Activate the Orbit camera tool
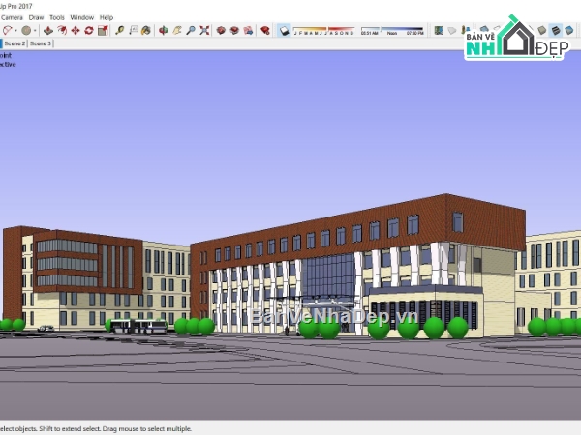 click(163, 30)
